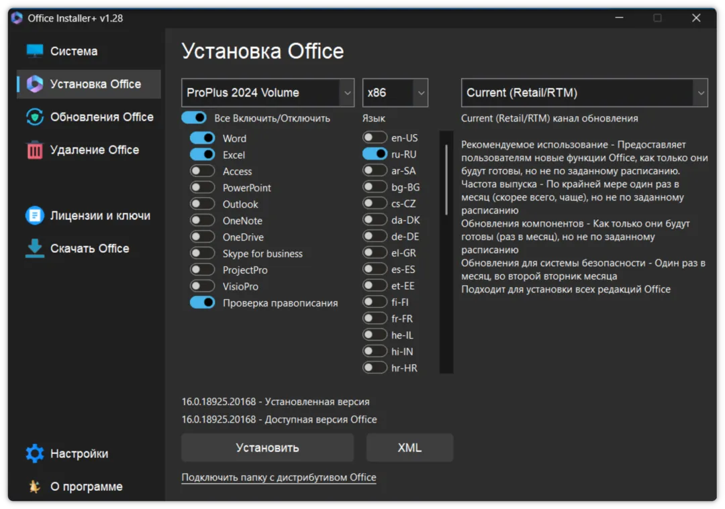Close the Office Installer+ window
Viewport: 725px width, 509px height.
[696, 18]
